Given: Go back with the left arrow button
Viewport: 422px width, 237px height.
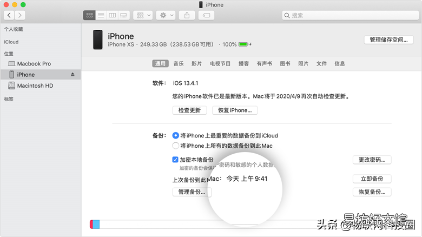Looking at the screenshot, I should pyautogui.click(x=9, y=15).
